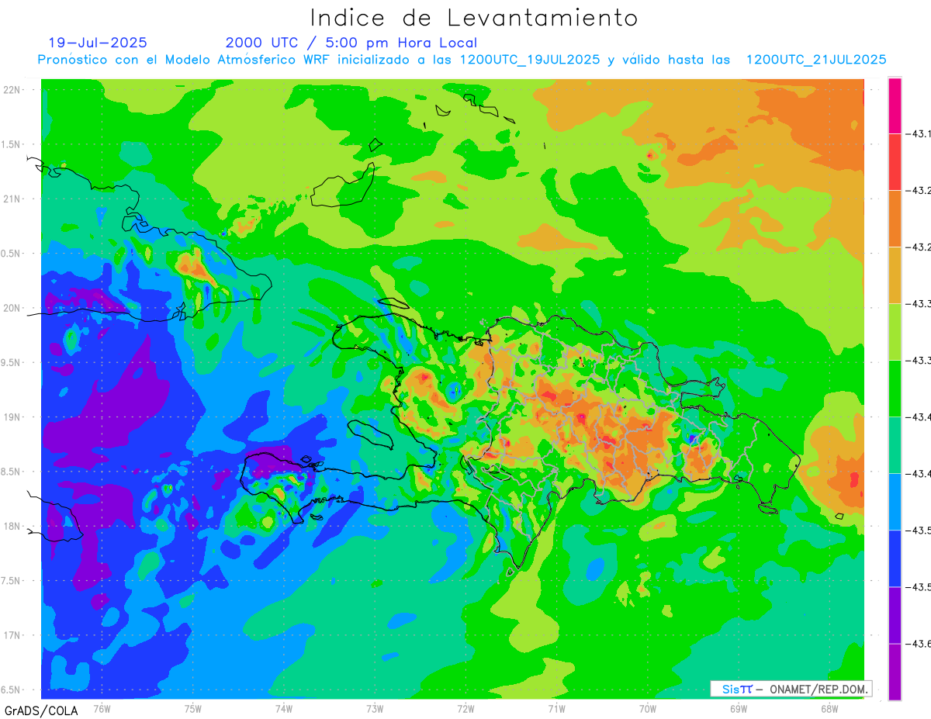Click the 19N latitude axis label
This screenshot has width=931, height=719.
click(12, 417)
